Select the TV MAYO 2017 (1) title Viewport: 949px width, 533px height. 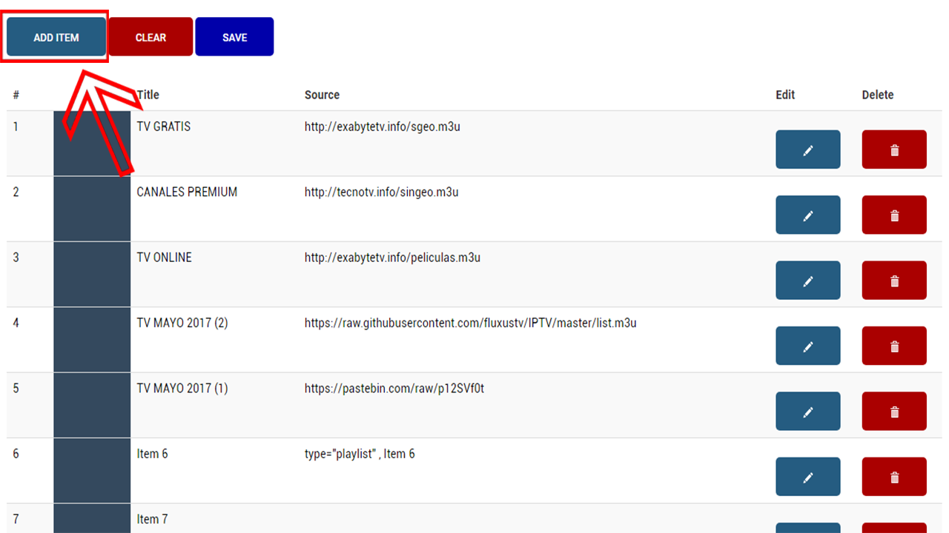click(x=182, y=389)
